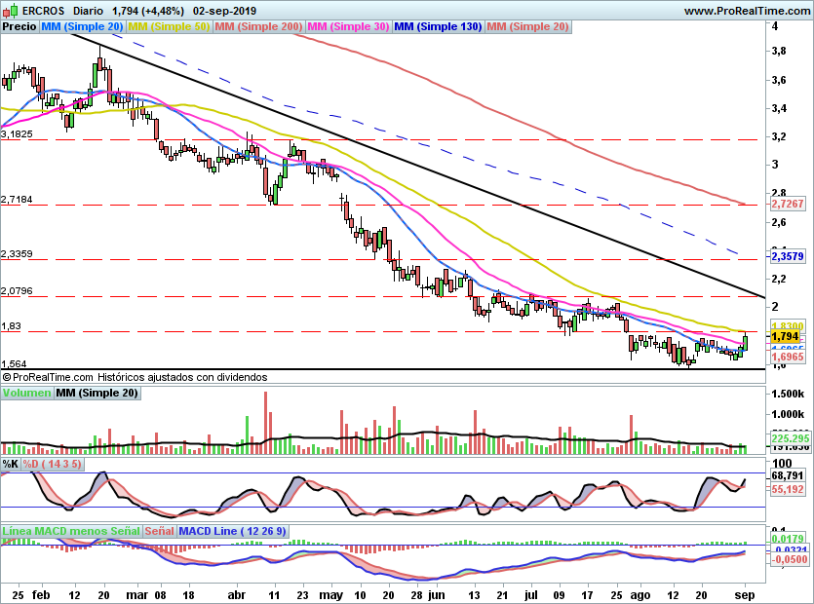Image resolution: width=814 pixels, height=604 pixels.
Task: Click the volume MM (Simple 20) label
Action: click(97, 394)
